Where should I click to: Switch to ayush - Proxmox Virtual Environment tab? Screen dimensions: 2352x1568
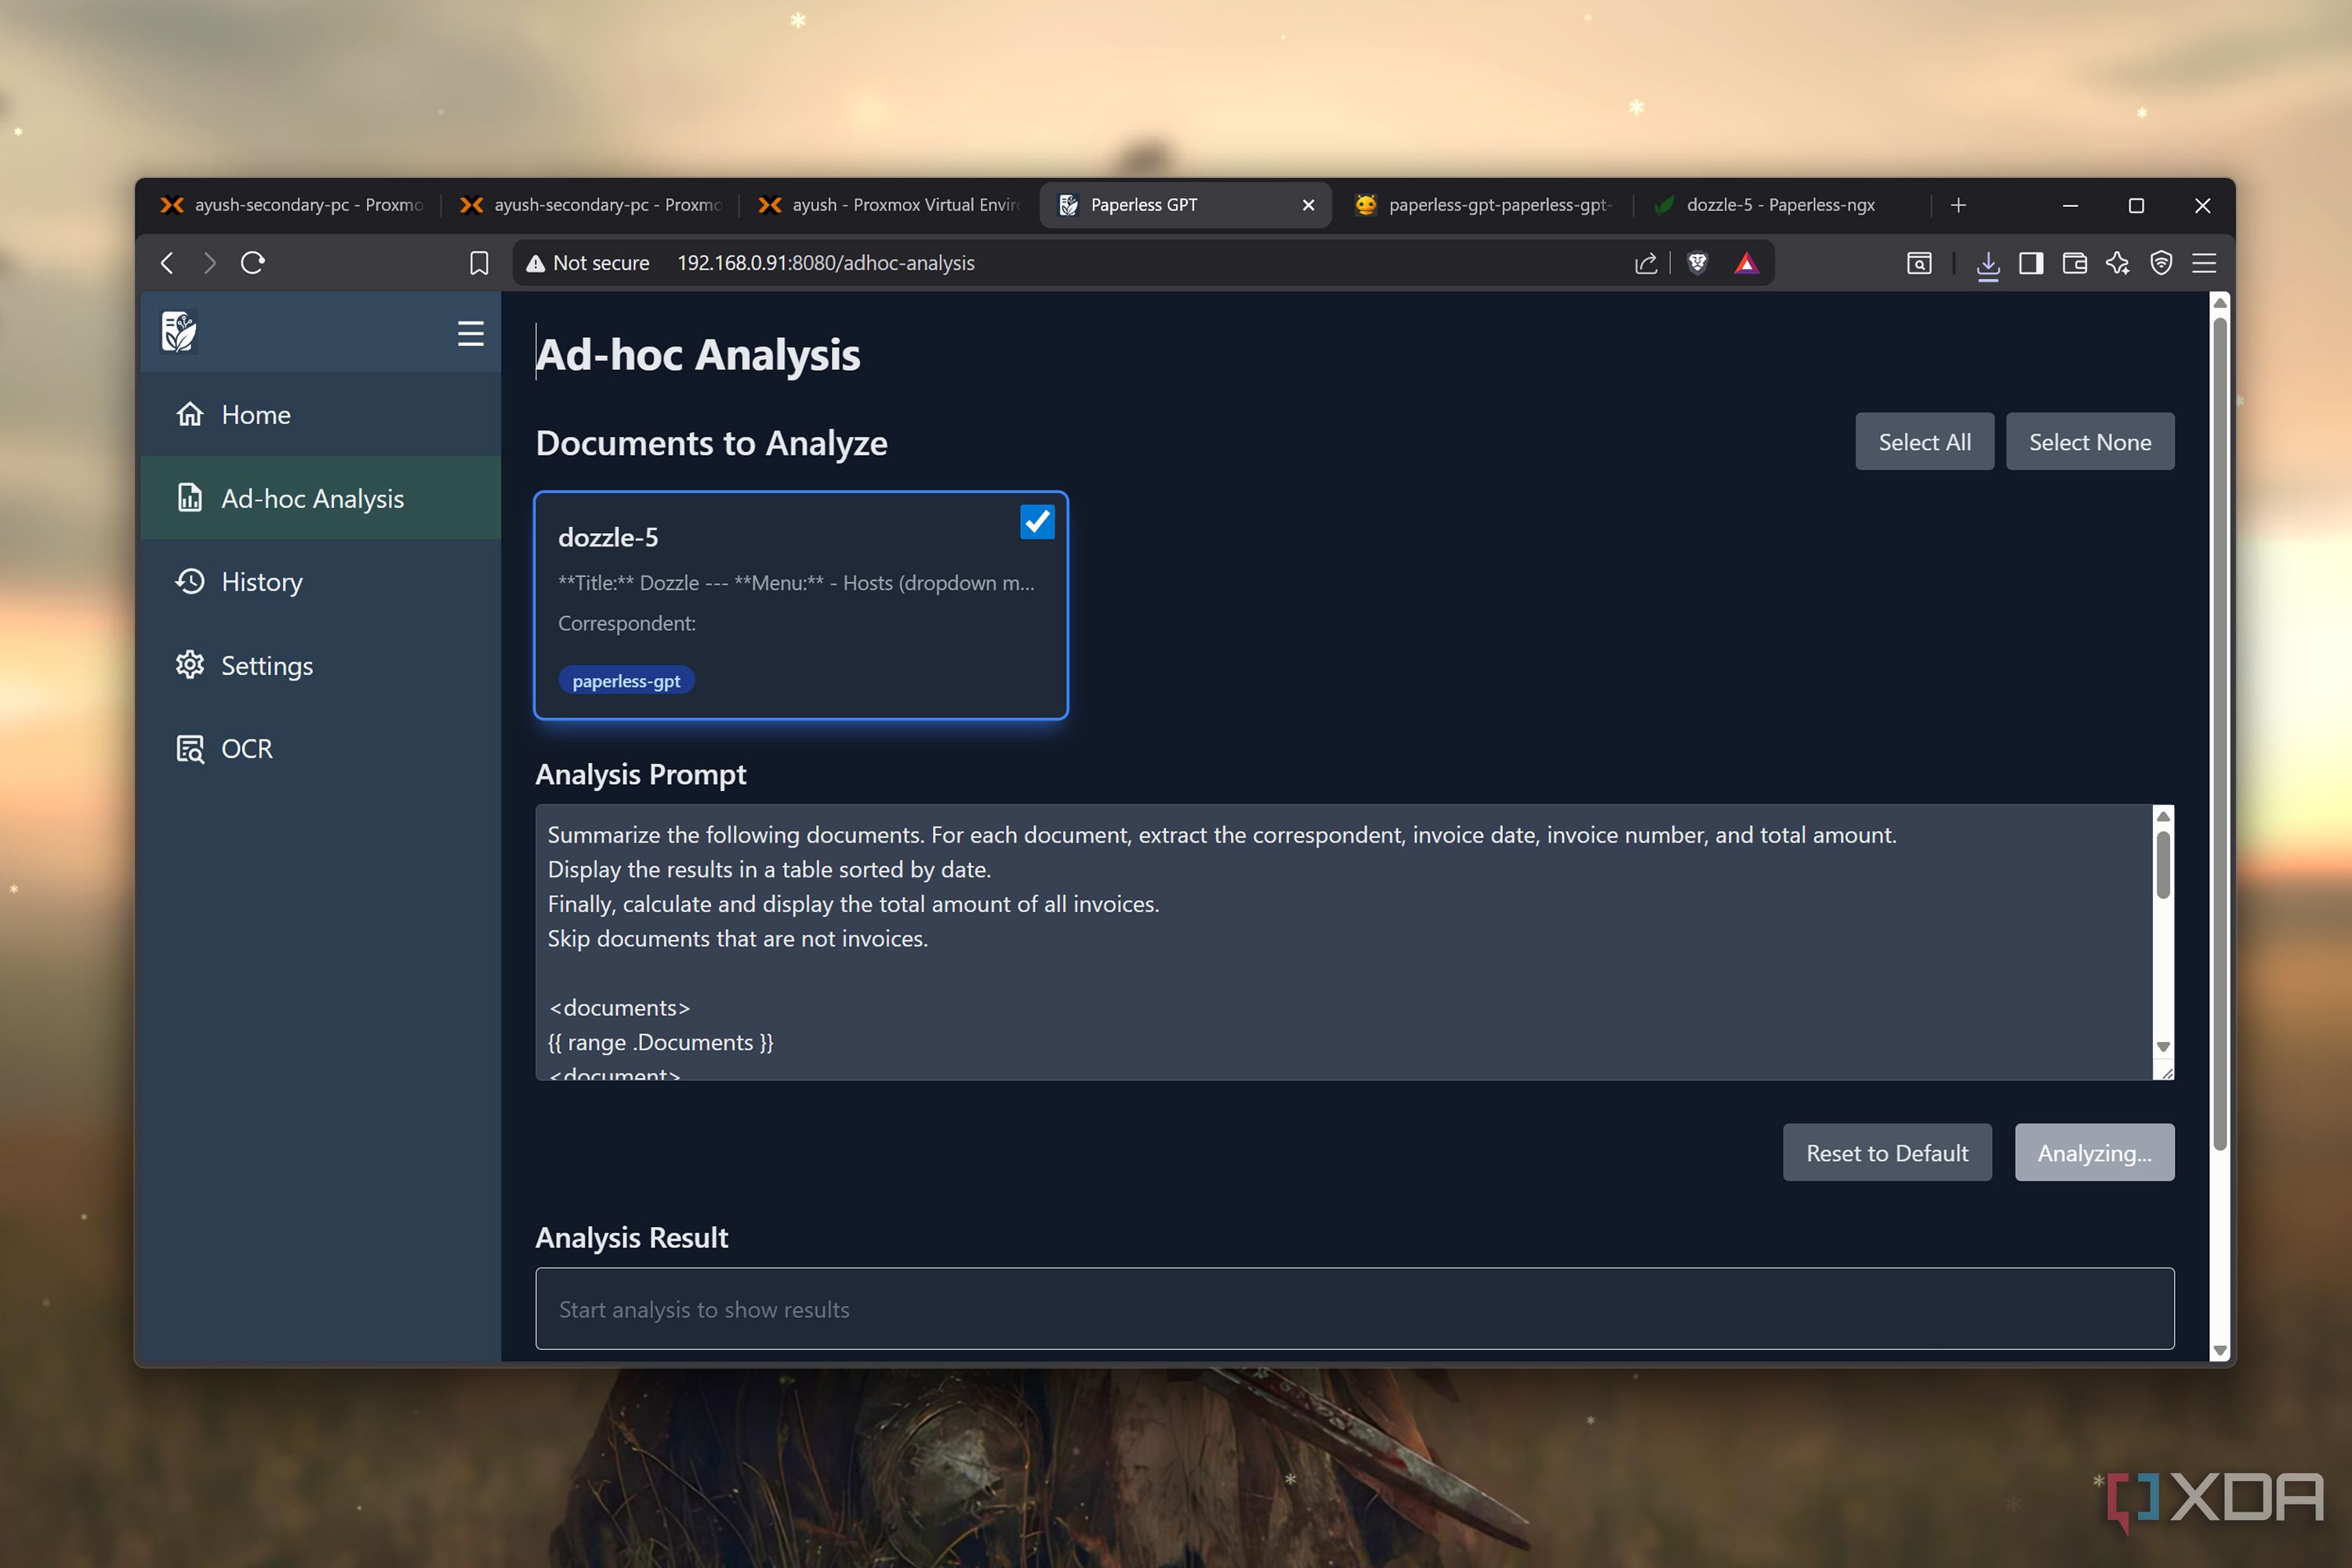click(x=888, y=205)
